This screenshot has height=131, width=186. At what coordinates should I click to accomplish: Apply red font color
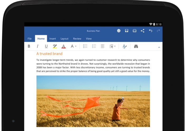click(x=63, y=46)
